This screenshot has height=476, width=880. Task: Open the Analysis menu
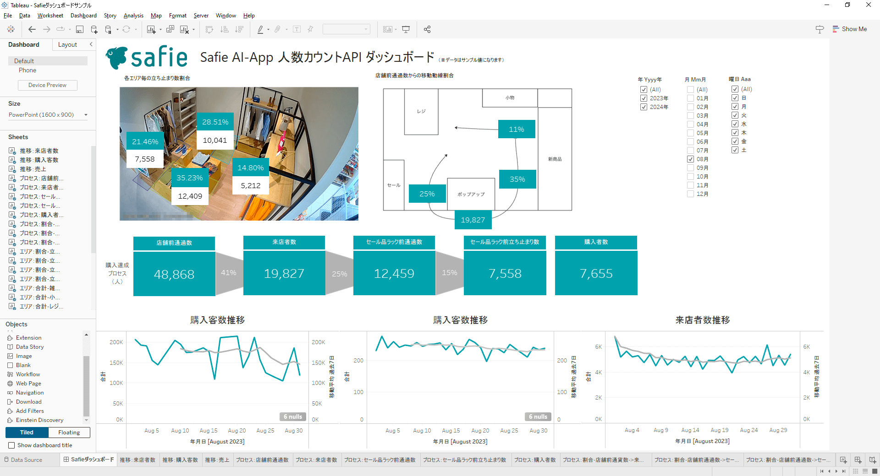coord(133,15)
